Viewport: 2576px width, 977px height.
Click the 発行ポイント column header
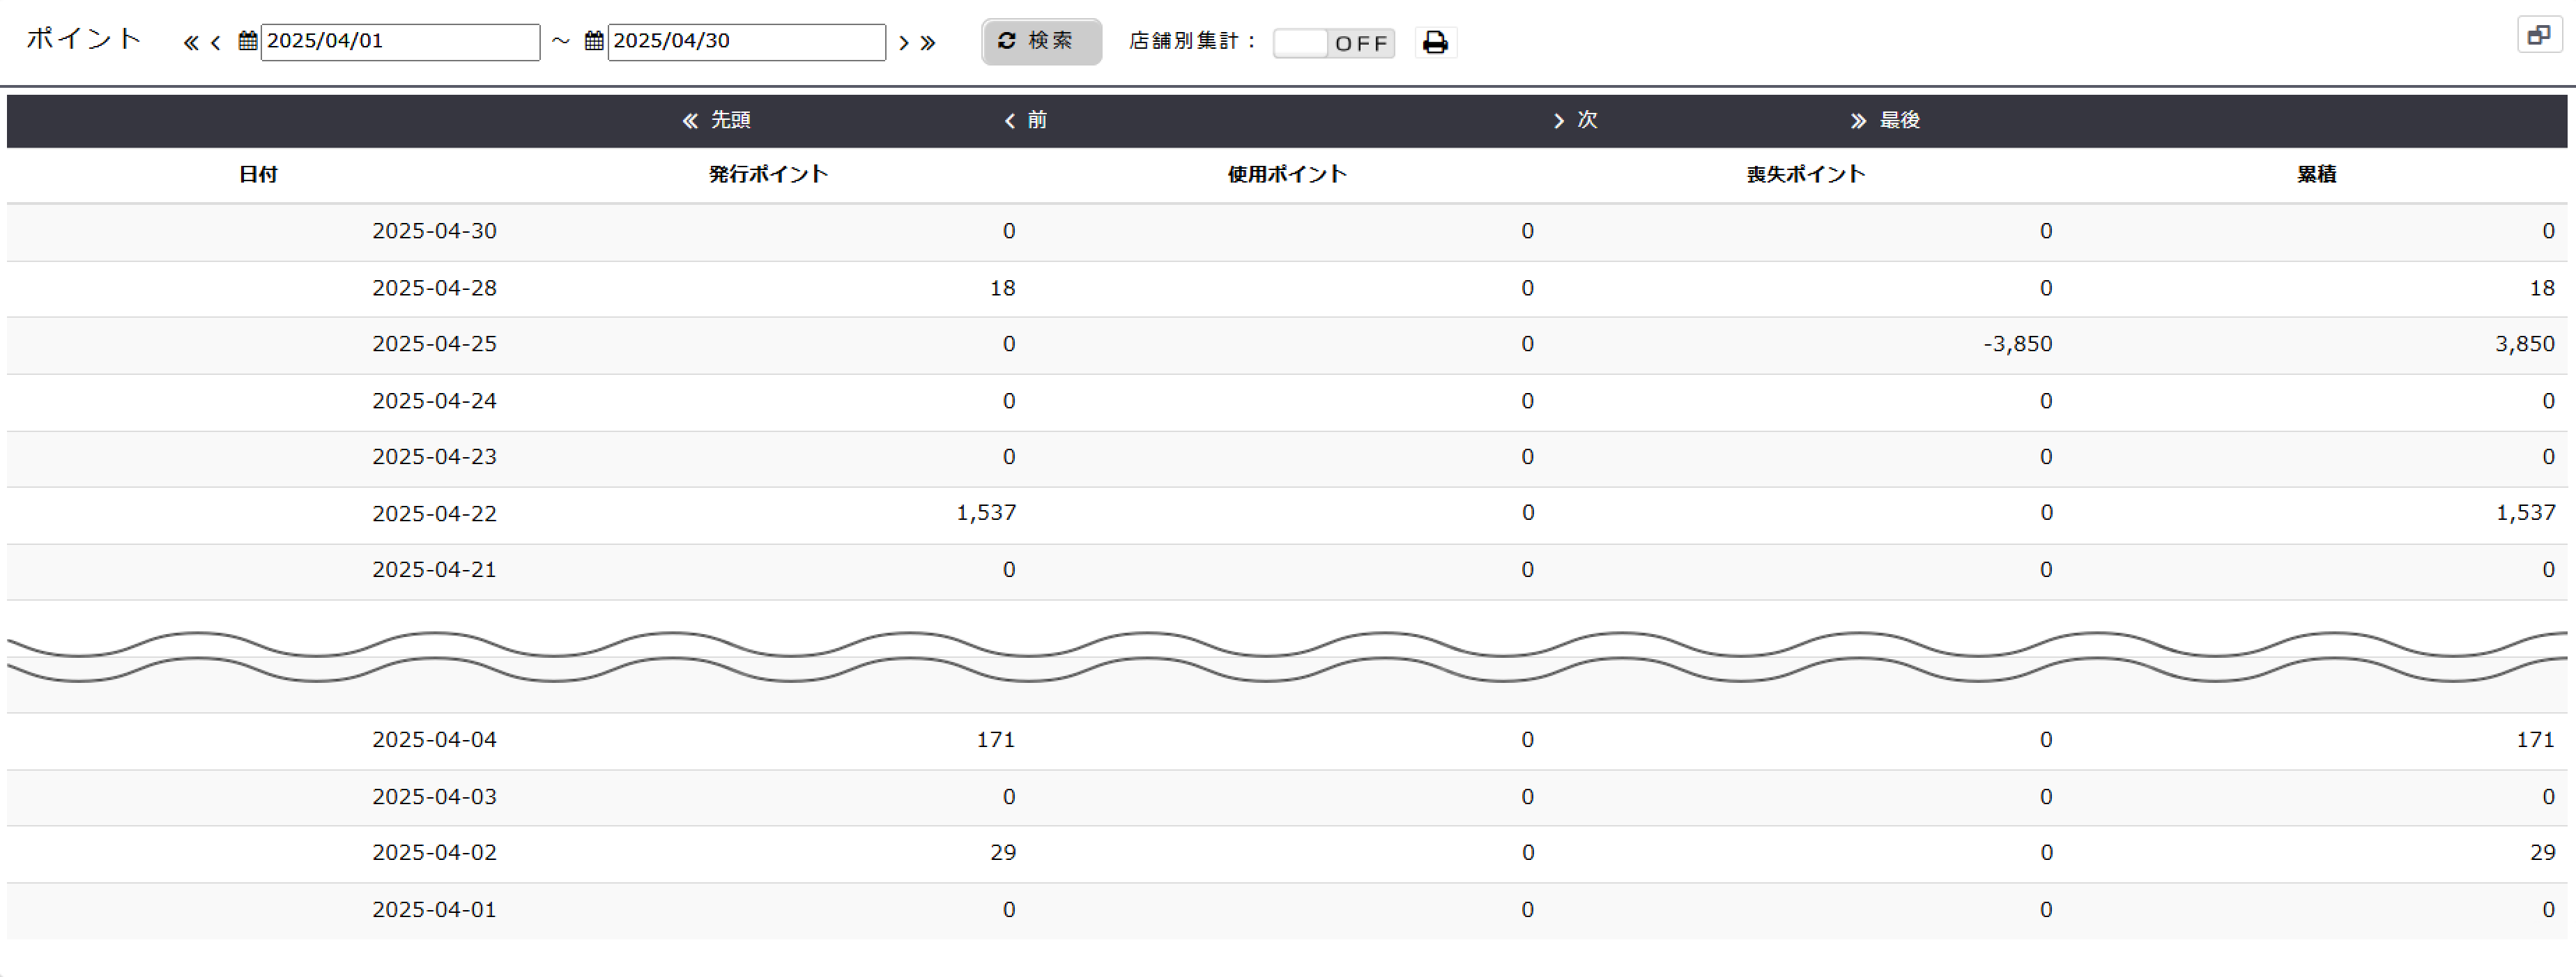(768, 174)
